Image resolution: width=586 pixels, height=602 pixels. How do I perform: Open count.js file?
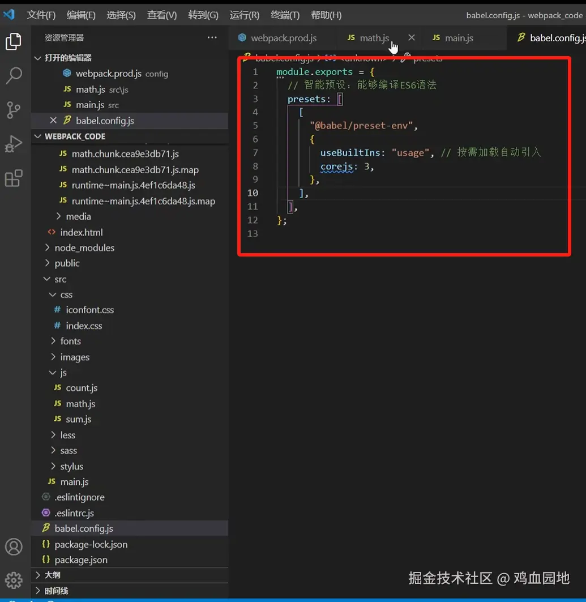pos(130,388)
